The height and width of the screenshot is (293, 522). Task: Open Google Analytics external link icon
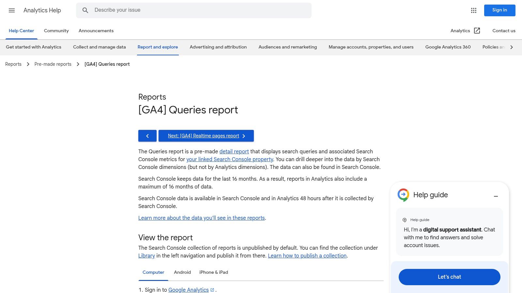pyautogui.click(x=212, y=289)
